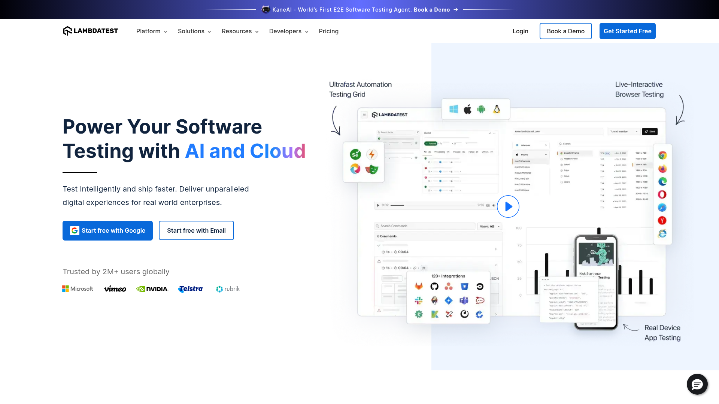
Task: Open the View: All dropdown
Action: (489, 226)
